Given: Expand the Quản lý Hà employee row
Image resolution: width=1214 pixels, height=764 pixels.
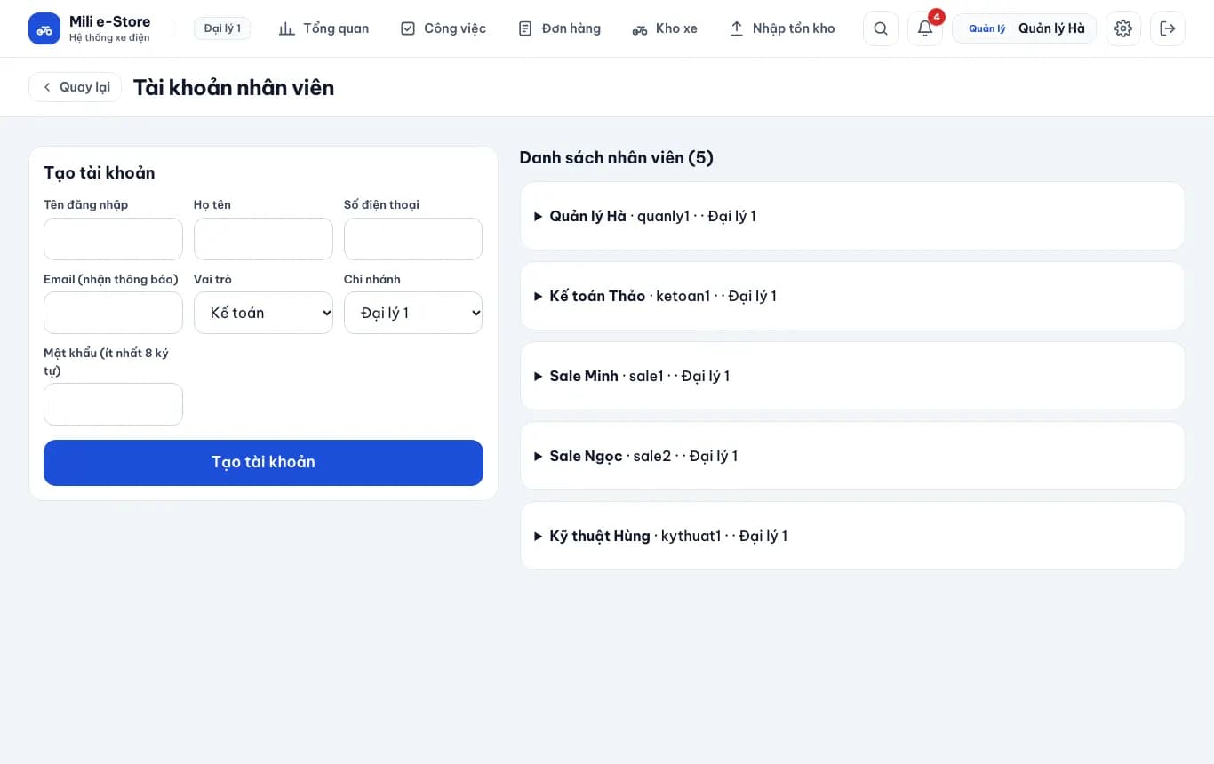Looking at the screenshot, I should [852, 216].
